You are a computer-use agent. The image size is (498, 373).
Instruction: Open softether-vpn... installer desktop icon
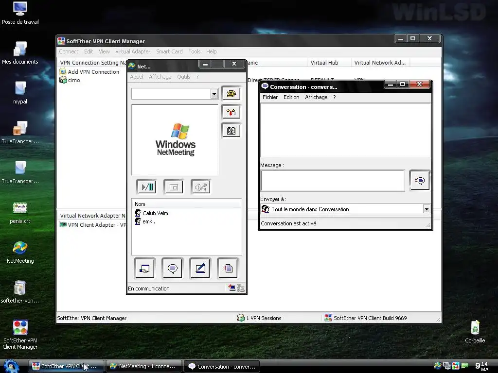(x=20, y=292)
